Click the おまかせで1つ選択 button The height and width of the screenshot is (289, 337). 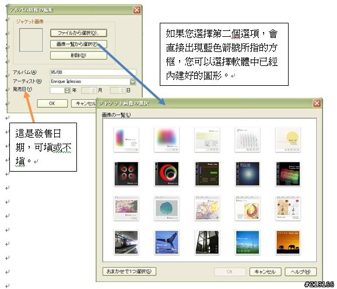[129, 271]
